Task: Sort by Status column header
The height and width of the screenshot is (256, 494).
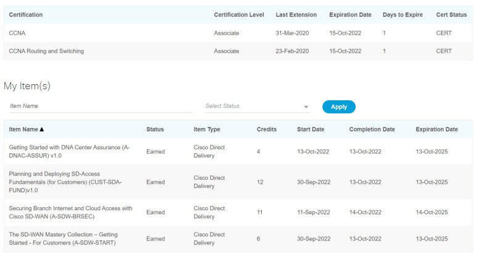Action: click(155, 129)
